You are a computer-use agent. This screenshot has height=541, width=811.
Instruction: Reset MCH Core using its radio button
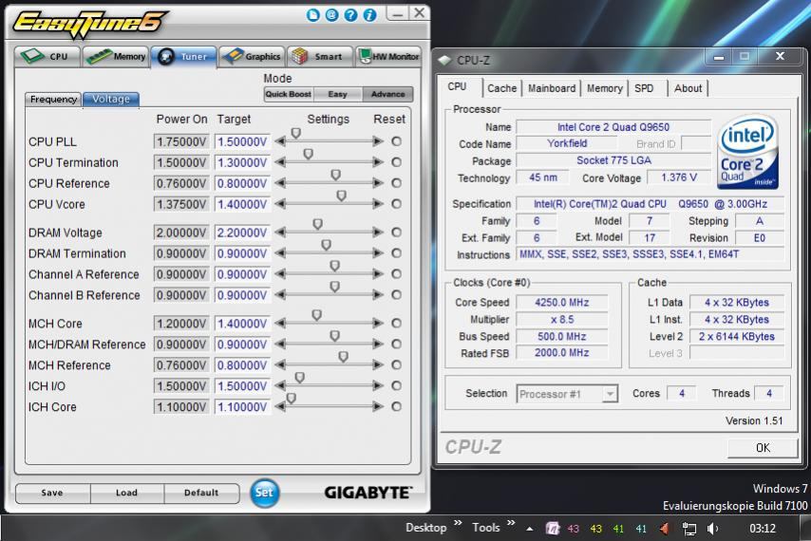click(396, 324)
